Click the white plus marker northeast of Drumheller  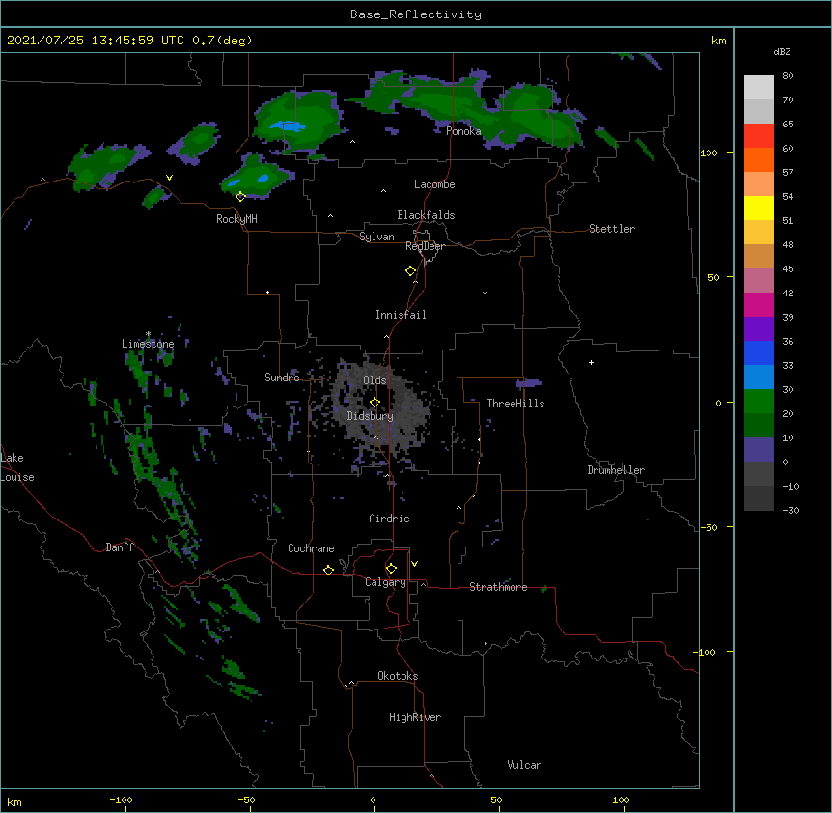click(x=591, y=362)
